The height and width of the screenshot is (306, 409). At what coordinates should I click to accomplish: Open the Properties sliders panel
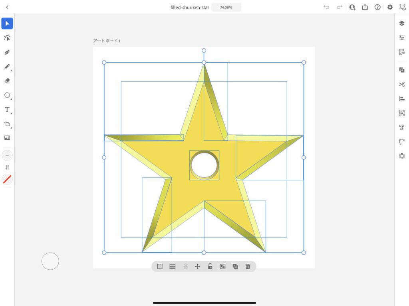tap(402, 38)
